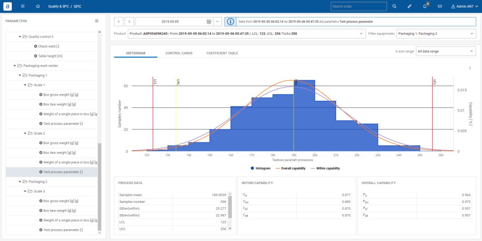The width and height of the screenshot is (482, 241).
Task: Open notifications bell
Action: [425, 6]
